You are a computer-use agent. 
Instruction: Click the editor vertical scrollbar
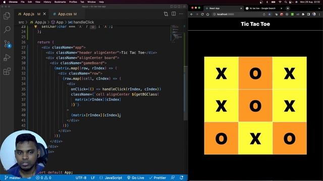[x=186, y=93]
